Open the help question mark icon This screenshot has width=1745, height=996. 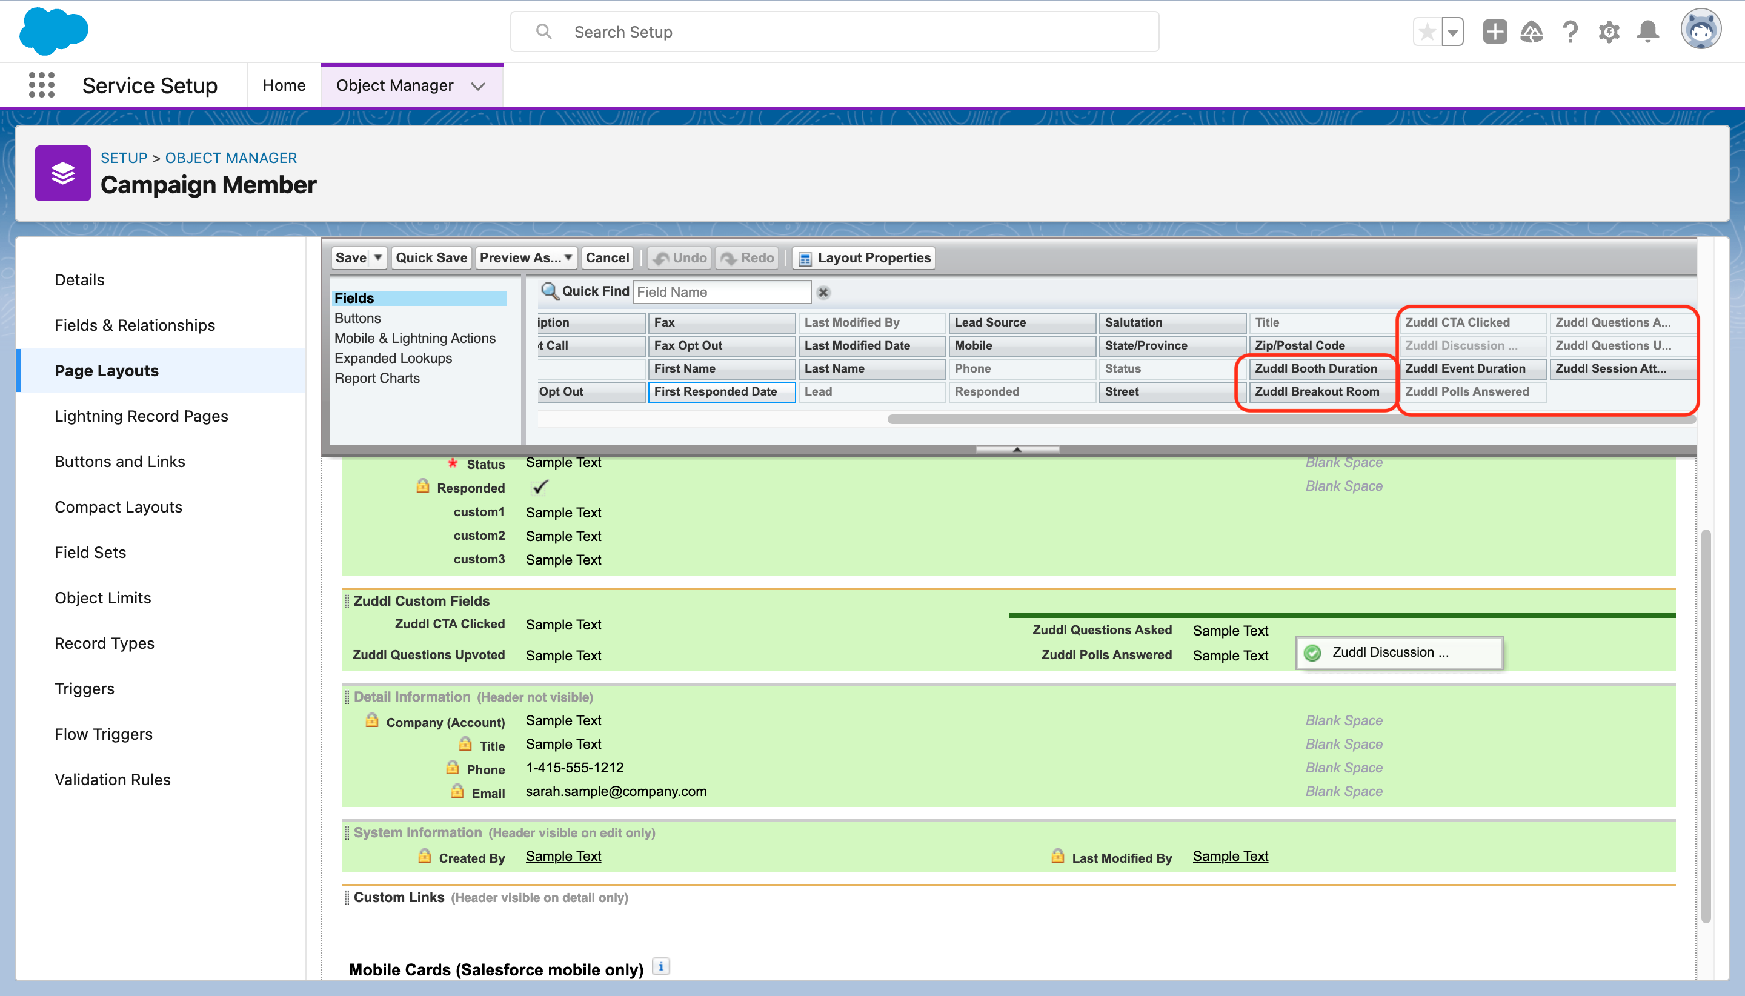pyautogui.click(x=1570, y=32)
